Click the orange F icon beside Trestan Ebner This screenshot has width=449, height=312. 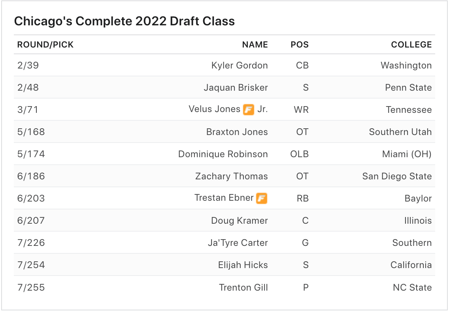262,198
